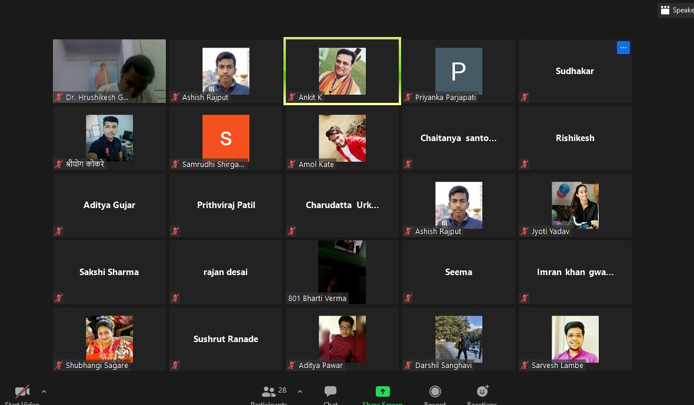Click muted mic icon beside Jyoti Yadav name
The image size is (694, 405).
point(525,231)
